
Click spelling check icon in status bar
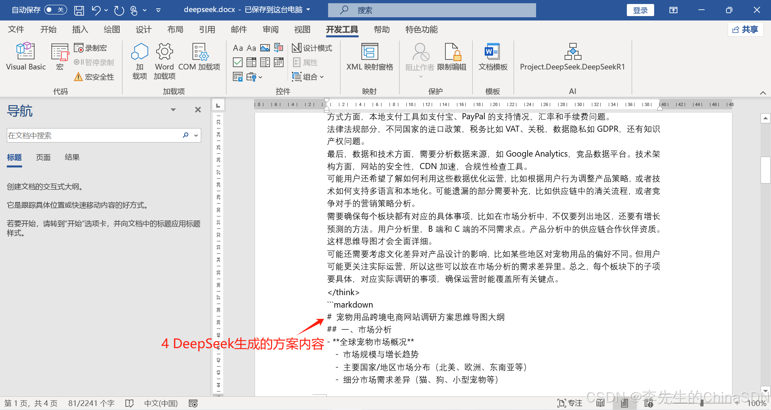[x=129, y=403]
